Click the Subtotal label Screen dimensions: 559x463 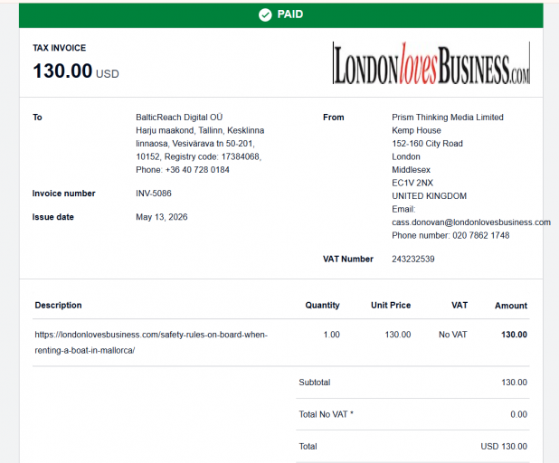click(x=315, y=383)
